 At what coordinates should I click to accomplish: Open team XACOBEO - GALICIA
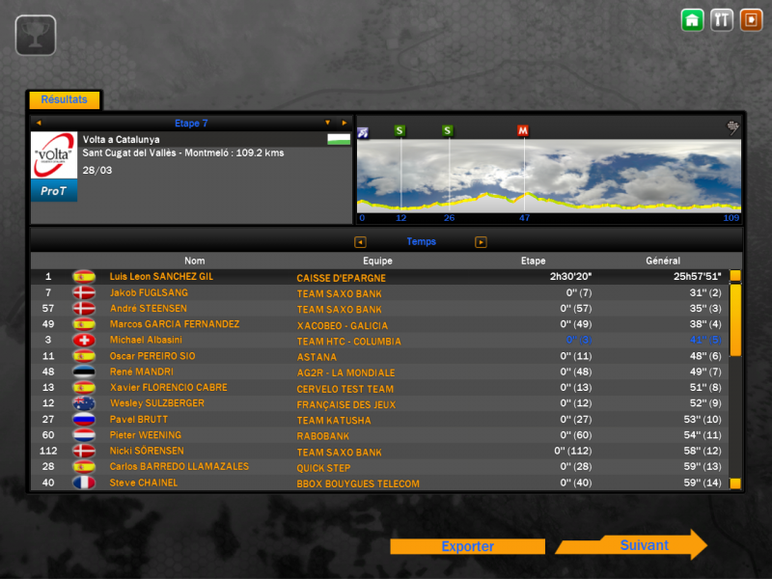[343, 326]
